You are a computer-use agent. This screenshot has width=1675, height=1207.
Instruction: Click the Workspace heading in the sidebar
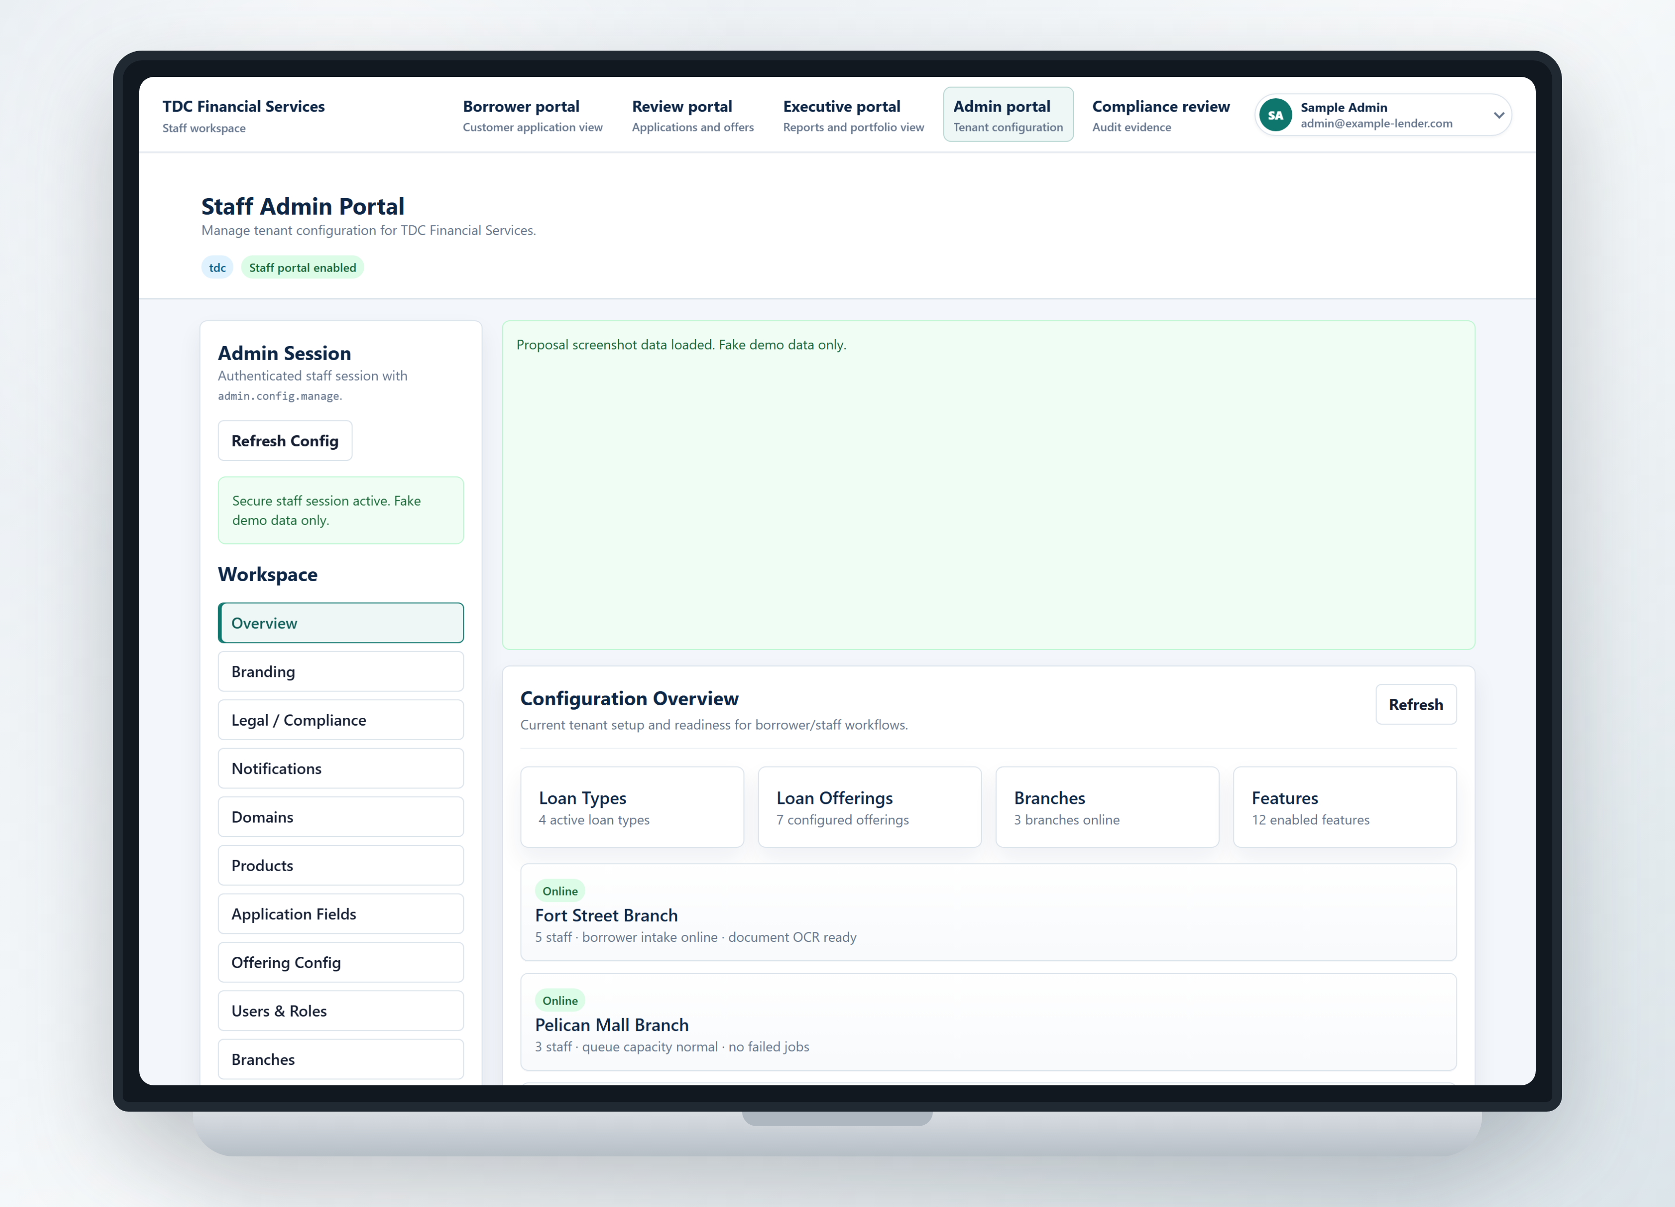click(267, 574)
